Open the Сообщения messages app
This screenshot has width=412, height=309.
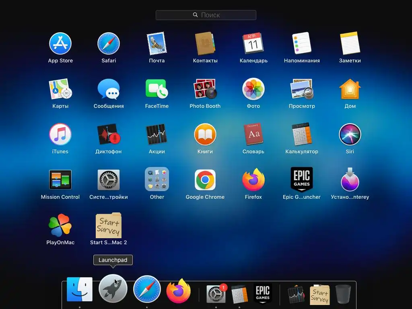pos(109,89)
